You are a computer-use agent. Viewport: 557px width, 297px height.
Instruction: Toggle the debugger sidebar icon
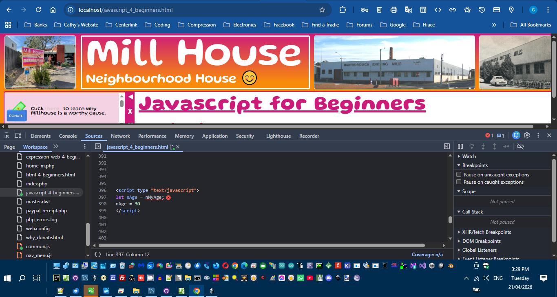(447, 146)
